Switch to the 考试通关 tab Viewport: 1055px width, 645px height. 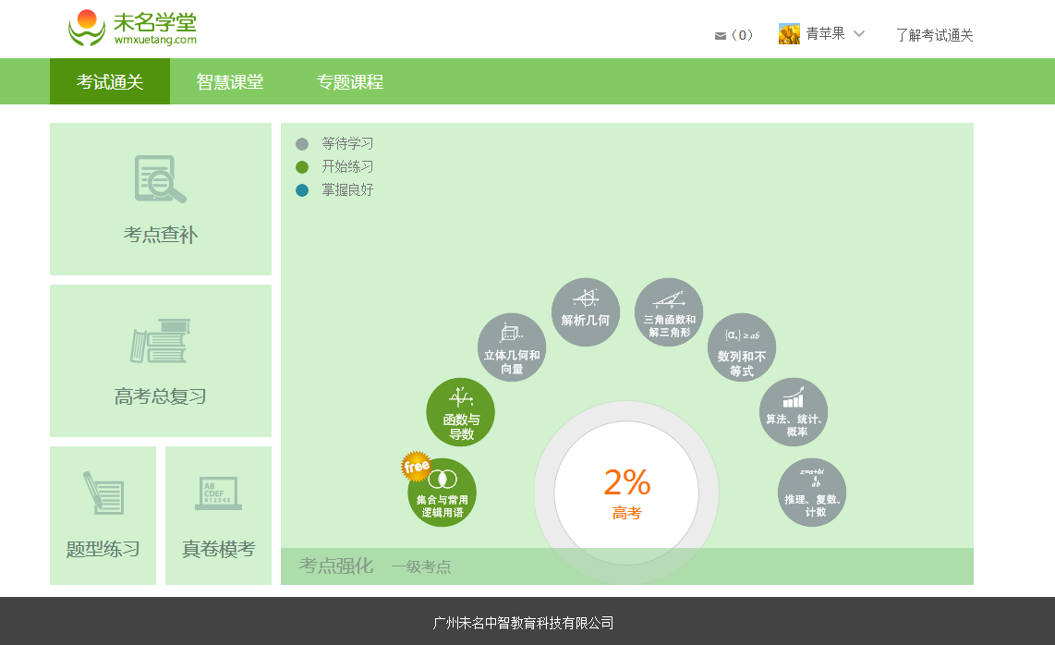coord(110,82)
